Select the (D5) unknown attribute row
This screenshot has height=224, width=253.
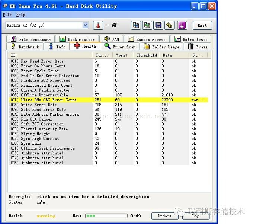pyautogui.click(x=109, y=163)
